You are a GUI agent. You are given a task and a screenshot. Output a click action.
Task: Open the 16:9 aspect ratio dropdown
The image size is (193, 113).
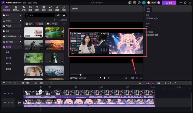point(126,78)
